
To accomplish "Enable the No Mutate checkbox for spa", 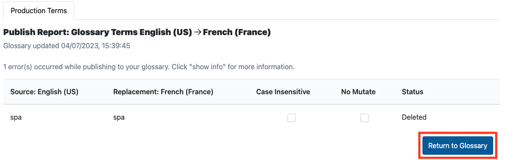I will 364,118.
